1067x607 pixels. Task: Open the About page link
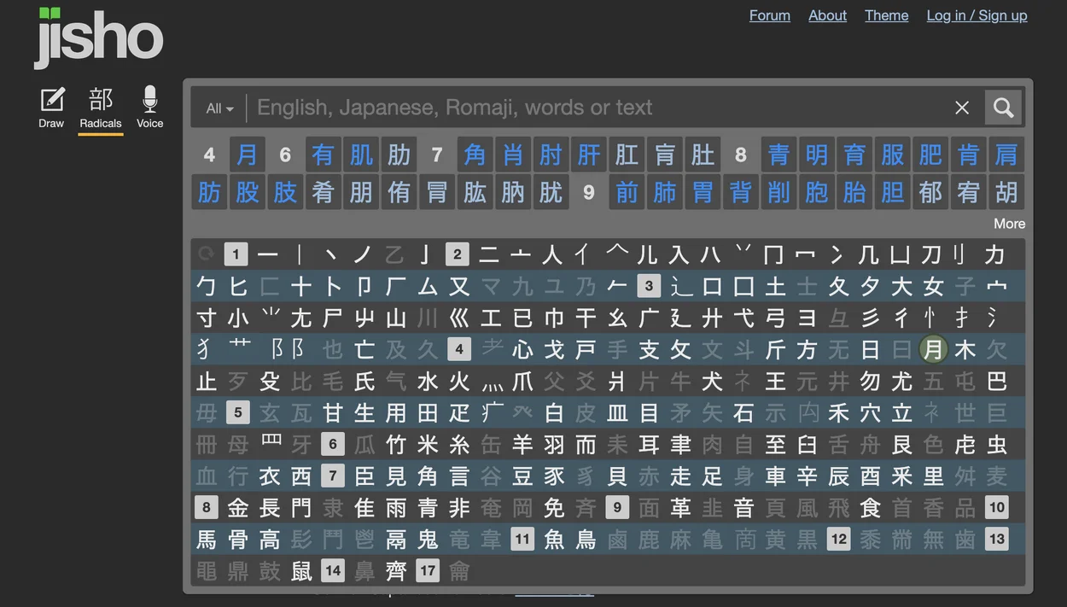click(827, 15)
